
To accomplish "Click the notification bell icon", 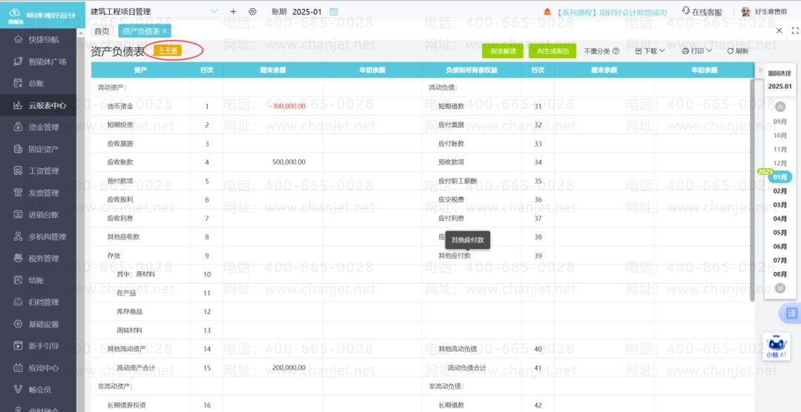I will point(547,12).
